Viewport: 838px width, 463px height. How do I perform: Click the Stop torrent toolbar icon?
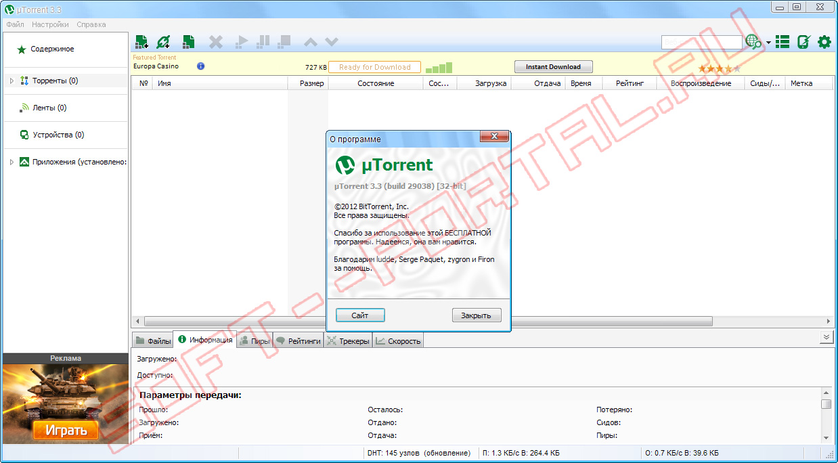(284, 42)
